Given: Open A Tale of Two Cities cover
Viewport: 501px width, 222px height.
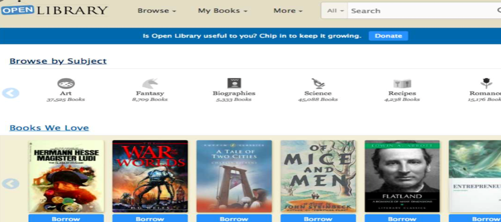Looking at the screenshot, I should [x=234, y=176].
